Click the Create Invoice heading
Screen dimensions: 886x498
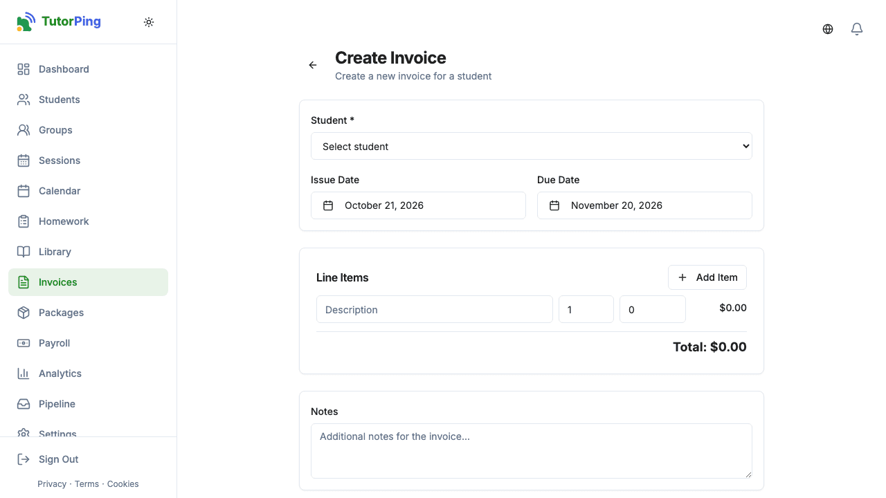[390, 58]
